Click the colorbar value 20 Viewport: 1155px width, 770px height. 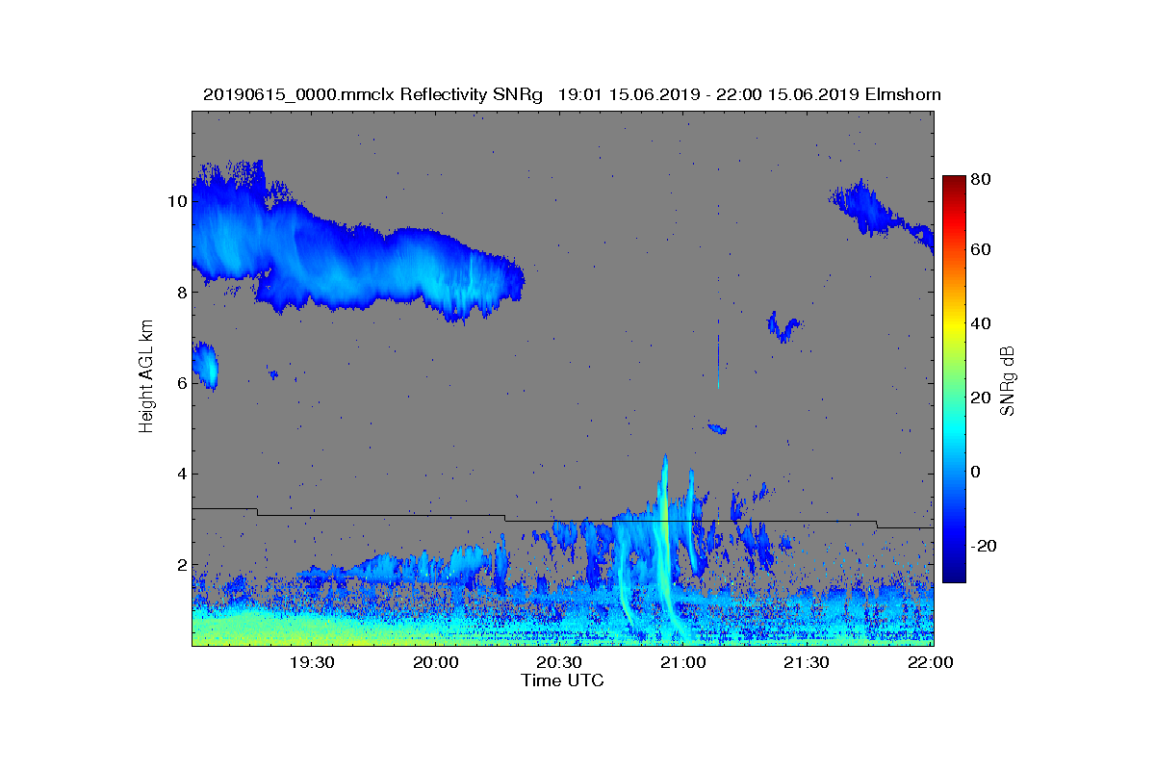(x=982, y=398)
